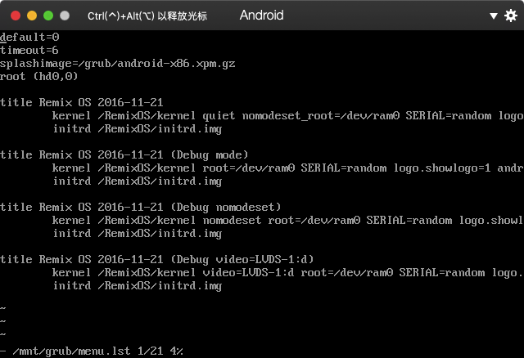Click the grey fourth title bar button
This screenshot has height=358, width=524.
[65, 16]
